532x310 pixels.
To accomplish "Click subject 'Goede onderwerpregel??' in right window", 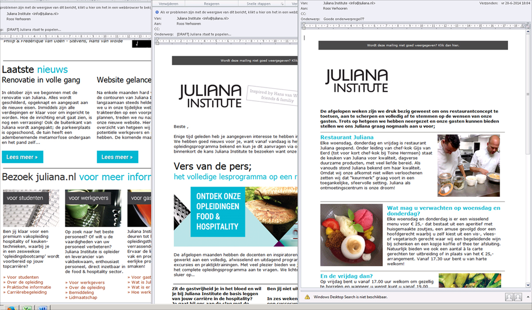I will pos(344,19).
